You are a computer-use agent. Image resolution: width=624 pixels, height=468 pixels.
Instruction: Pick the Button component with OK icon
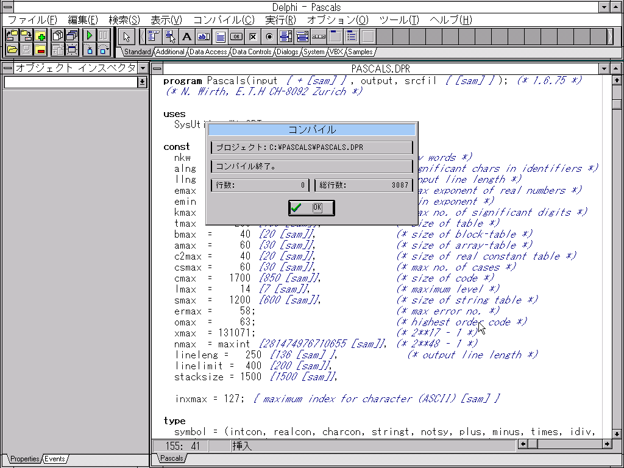(x=236, y=37)
